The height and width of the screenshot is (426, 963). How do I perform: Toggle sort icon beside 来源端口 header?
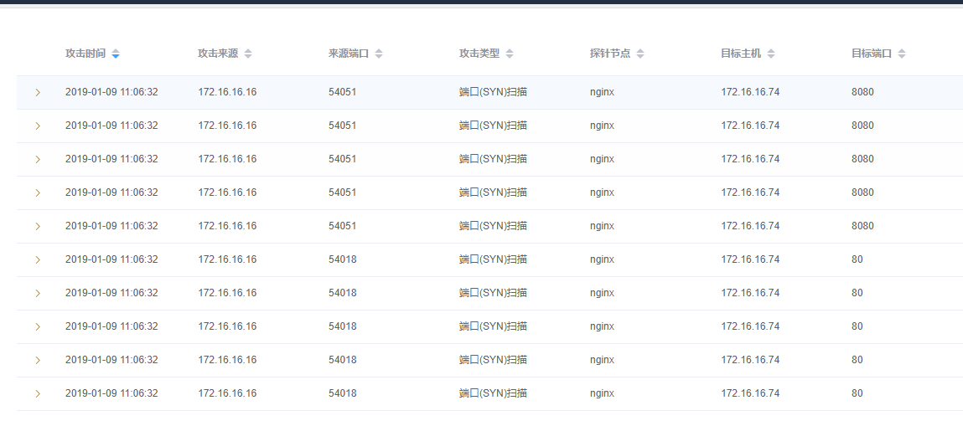pyautogui.click(x=379, y=54)
